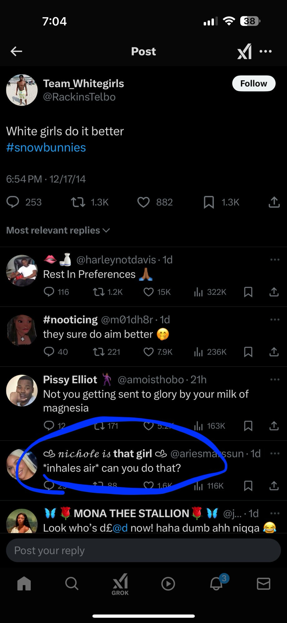Screen dimensions: 287x623
Task: Open the Search tab
Action: [x=72, y=583]
